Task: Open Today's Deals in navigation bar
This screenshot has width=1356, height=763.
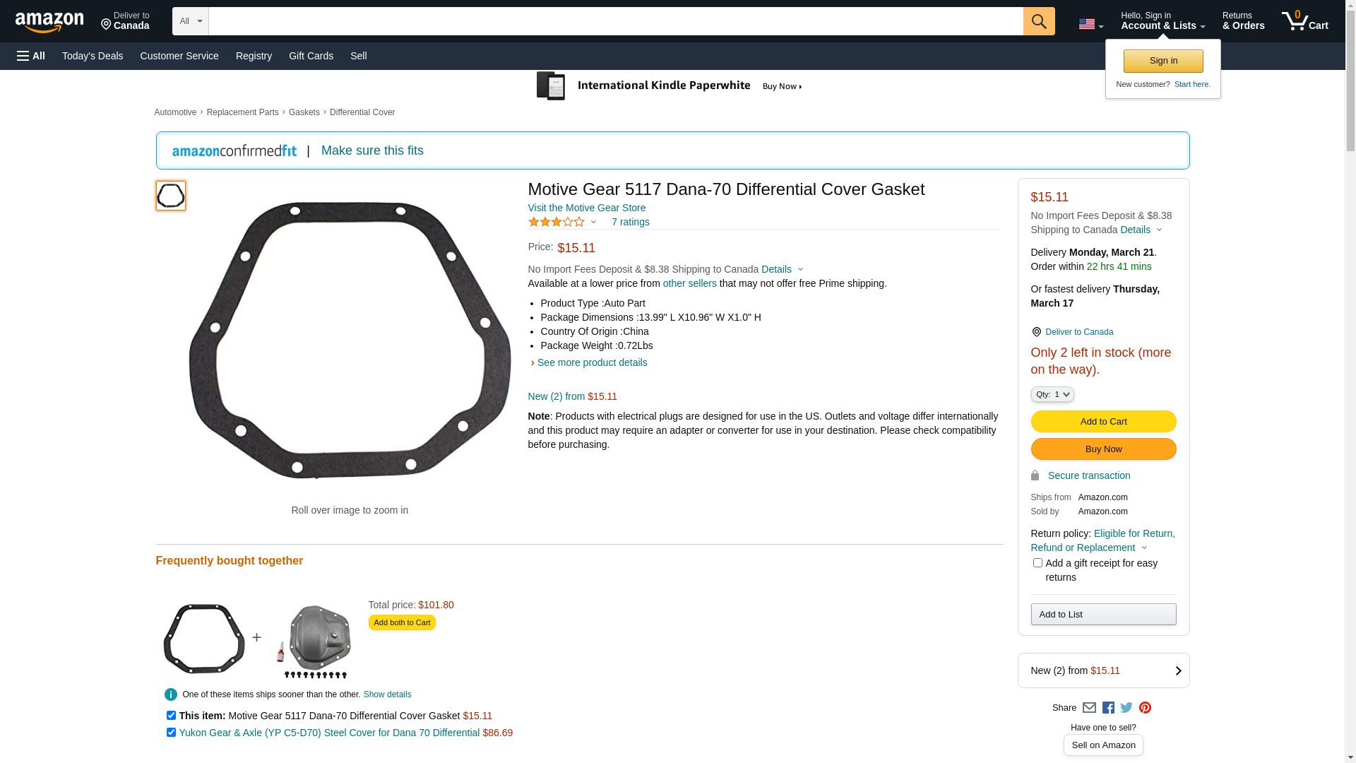Action: tap(93, 56)
